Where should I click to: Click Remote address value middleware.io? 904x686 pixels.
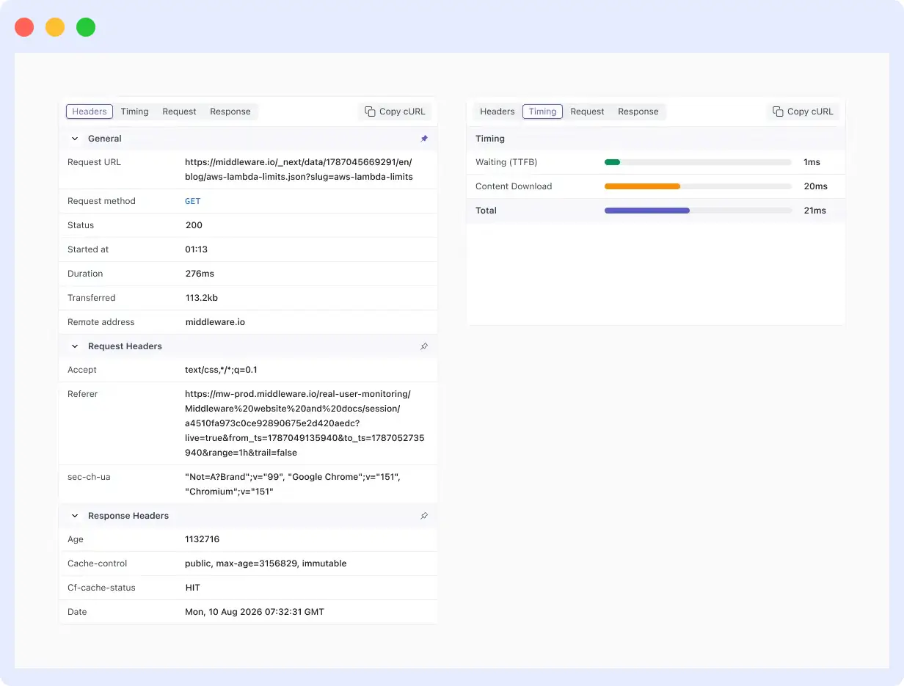click(x=215, y=322)
